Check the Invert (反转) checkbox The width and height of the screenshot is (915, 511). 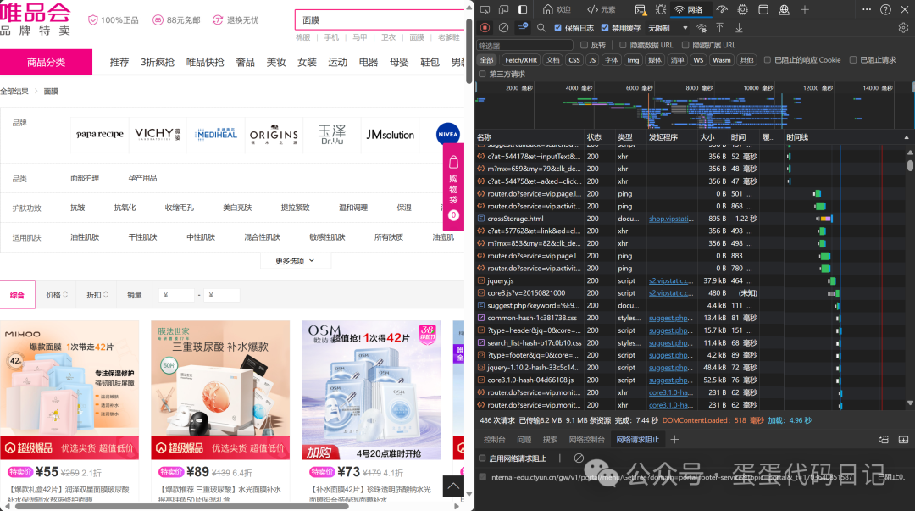(x=584, y=45)
